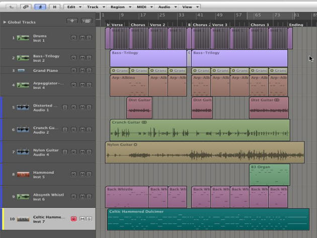Open the View dropdown menu
This screenshot has height=238, width=317.
pyautogui.click(x=190, y=7)
